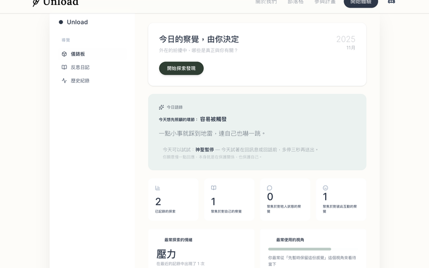Click the open book icon in self-awareness card
This screenshot has height=268, width=429.
point(213,188)
